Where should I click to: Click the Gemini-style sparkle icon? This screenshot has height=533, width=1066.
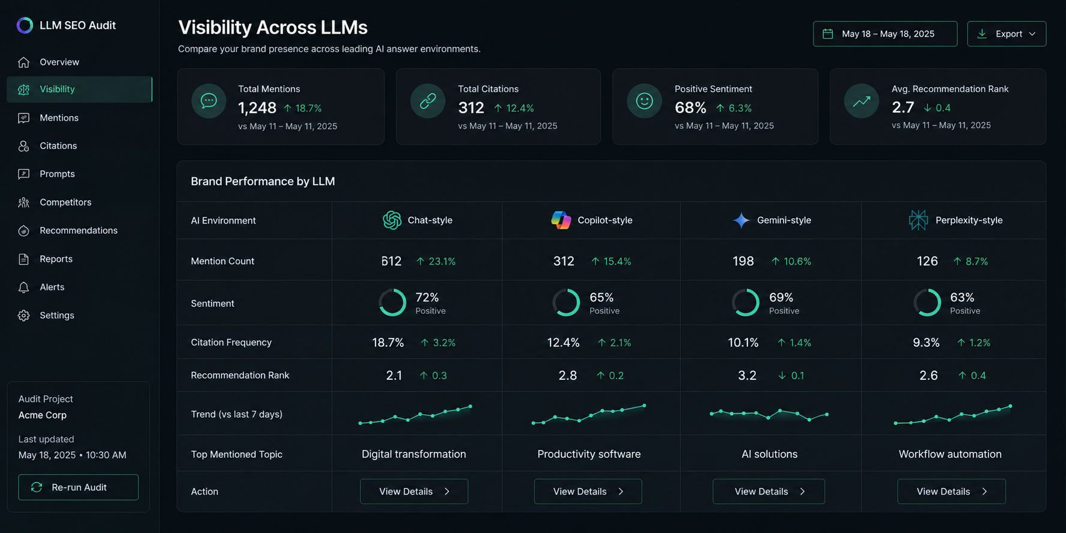pos(742,220)
